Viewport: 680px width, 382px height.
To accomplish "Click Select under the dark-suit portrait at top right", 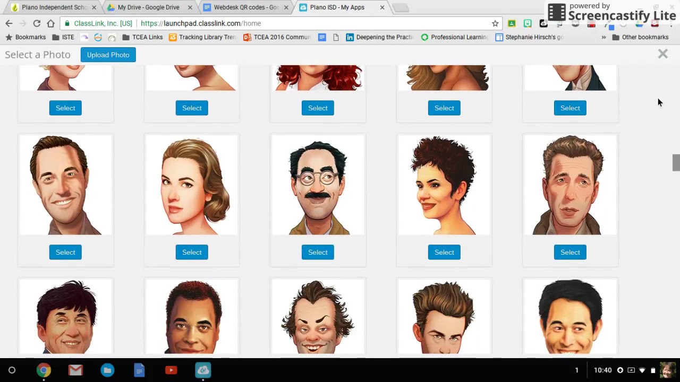I will click(570, 108).
